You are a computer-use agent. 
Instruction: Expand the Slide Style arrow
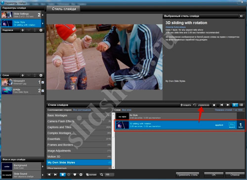pos(42,23)
